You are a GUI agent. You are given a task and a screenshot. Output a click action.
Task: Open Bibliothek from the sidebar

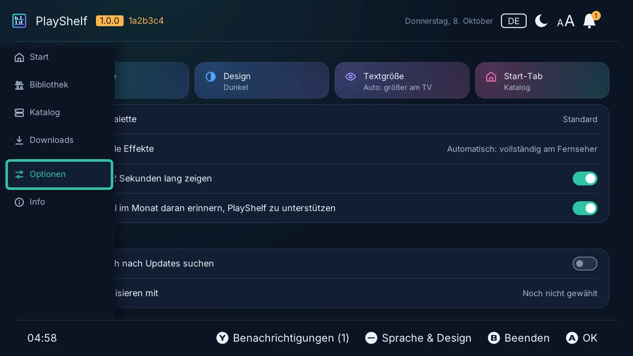pyautogui.click(x=59, y=85)
